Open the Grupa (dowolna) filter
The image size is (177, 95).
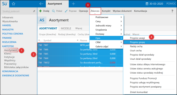[x=48, y=34]
